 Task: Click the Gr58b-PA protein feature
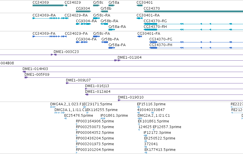point(105,42)
